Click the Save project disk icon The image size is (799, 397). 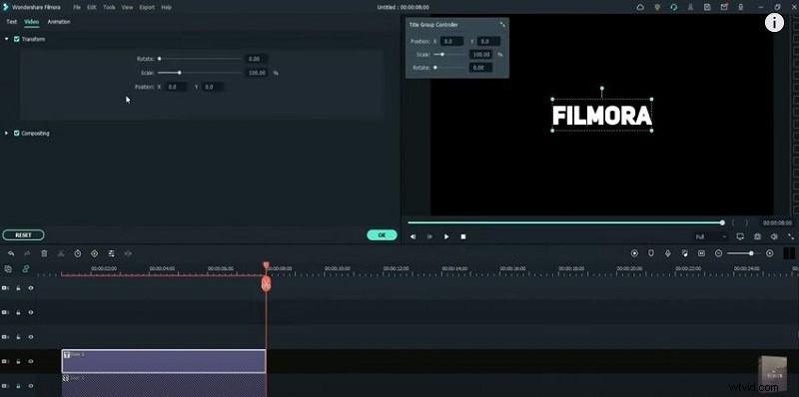point(707,7)
